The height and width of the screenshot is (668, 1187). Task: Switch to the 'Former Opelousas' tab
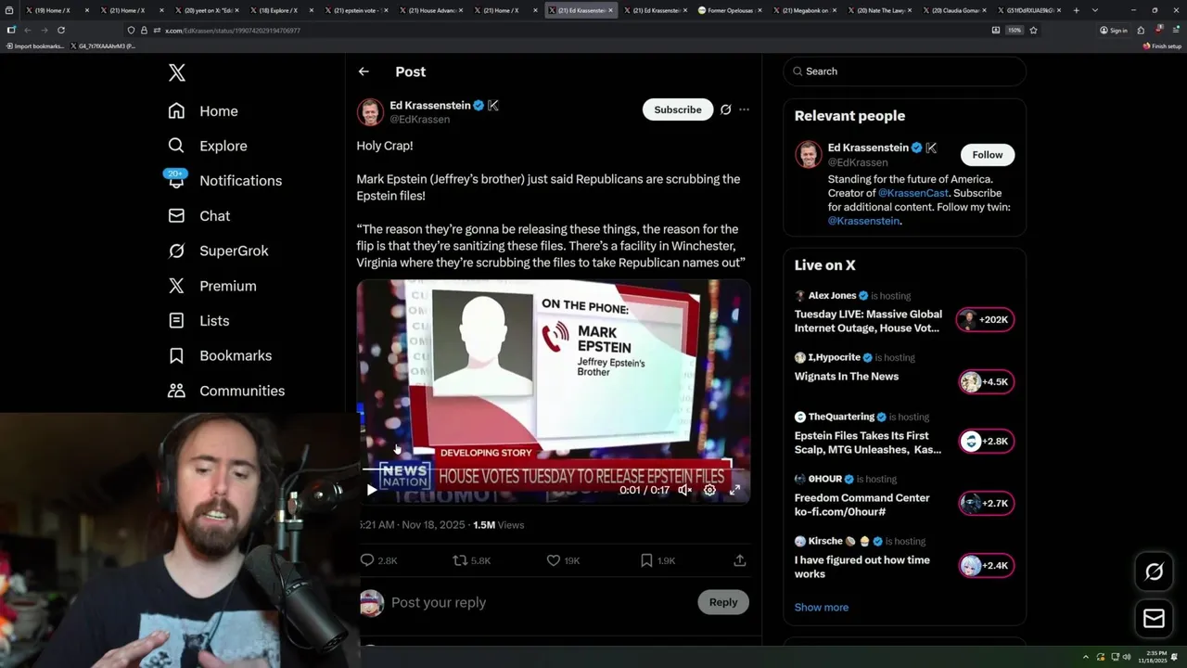click(x=729, y=10)
